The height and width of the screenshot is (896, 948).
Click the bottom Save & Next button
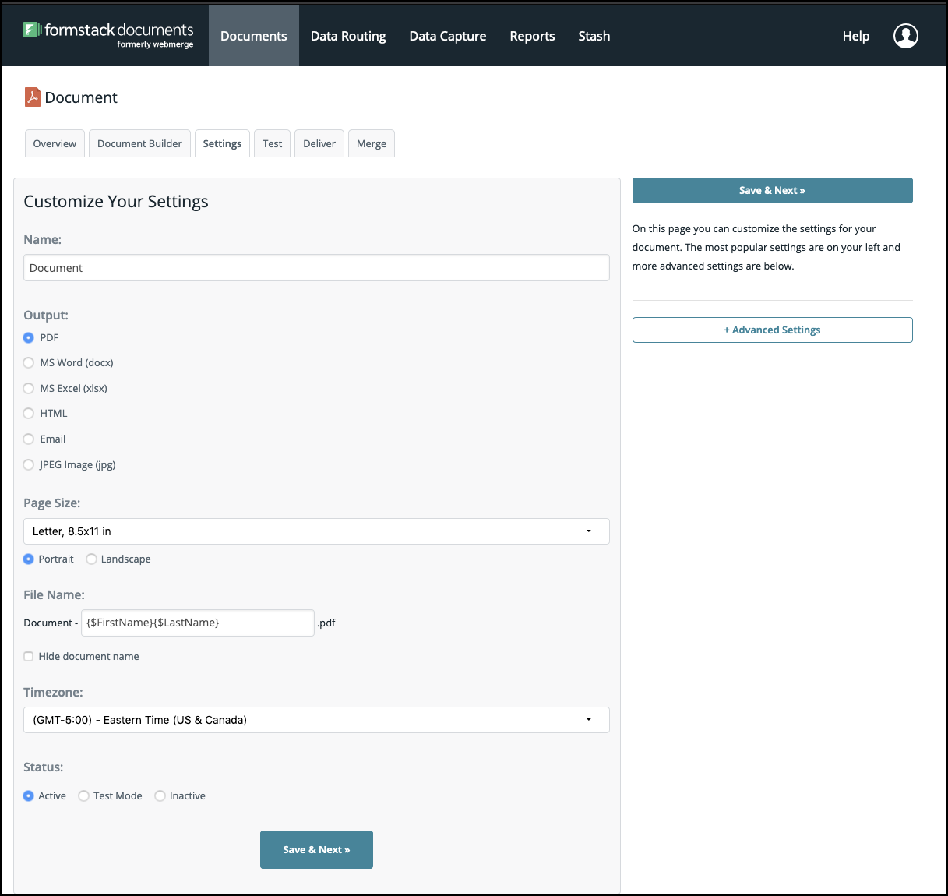[x=316, y=849]
